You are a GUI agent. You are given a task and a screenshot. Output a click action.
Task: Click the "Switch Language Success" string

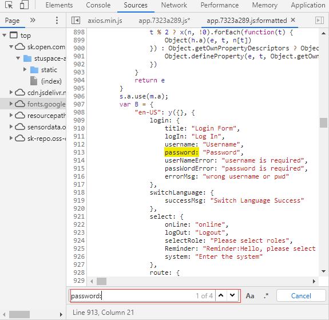tap(257, 200)
